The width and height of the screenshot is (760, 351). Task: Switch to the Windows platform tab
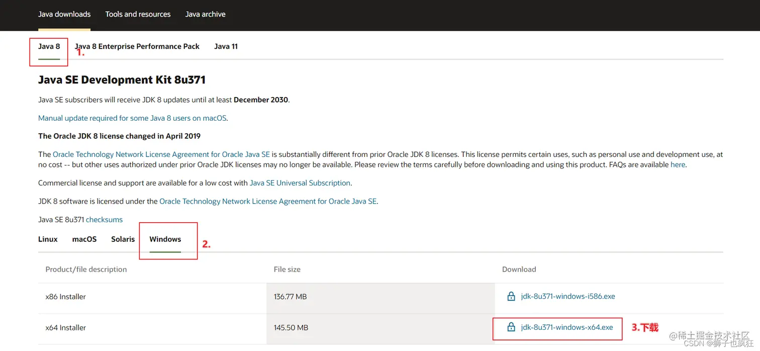[x=165, y=239]
